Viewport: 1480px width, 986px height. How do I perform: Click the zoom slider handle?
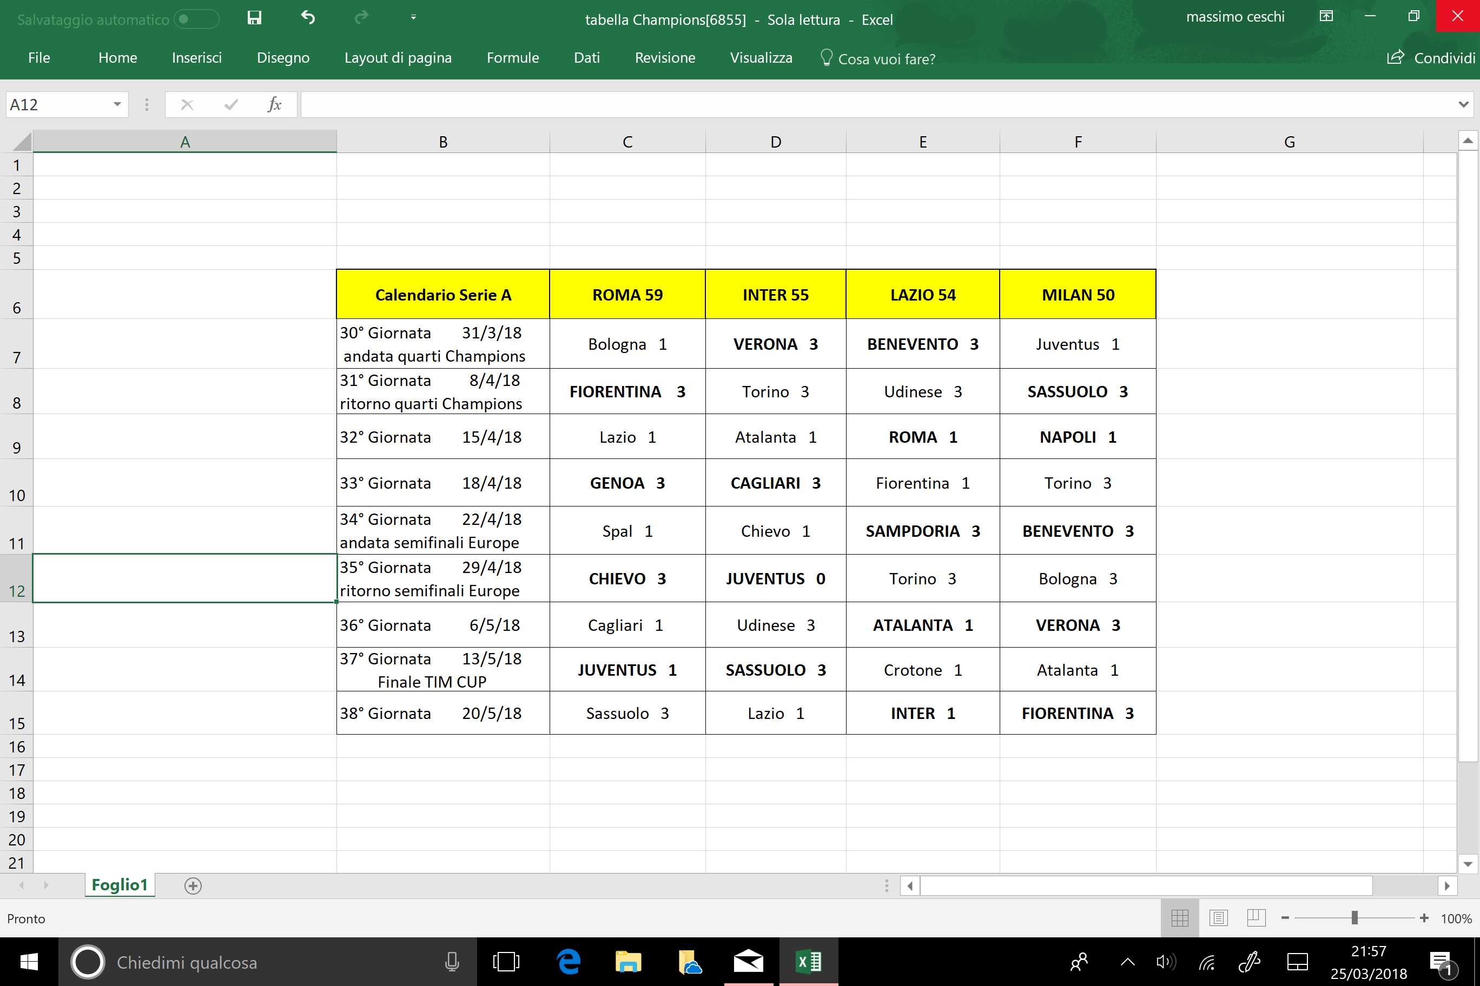click(x=1354, y=918)
